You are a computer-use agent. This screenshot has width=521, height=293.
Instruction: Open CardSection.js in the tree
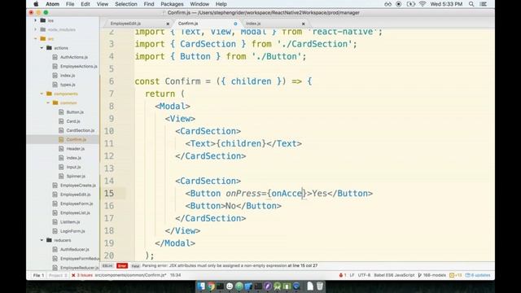click(x=81, y=130)
